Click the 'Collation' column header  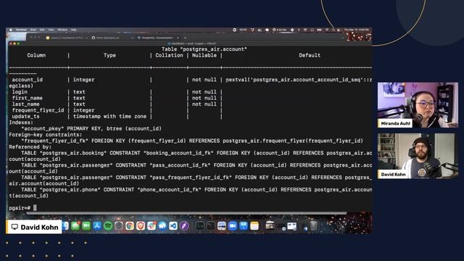pos(169,55)
